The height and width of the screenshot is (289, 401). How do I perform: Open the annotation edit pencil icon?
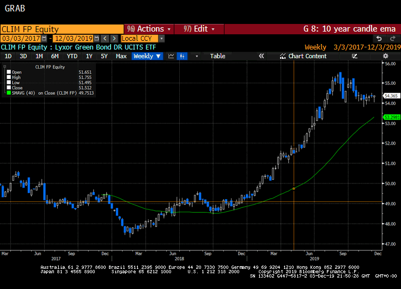click(355, 56)
